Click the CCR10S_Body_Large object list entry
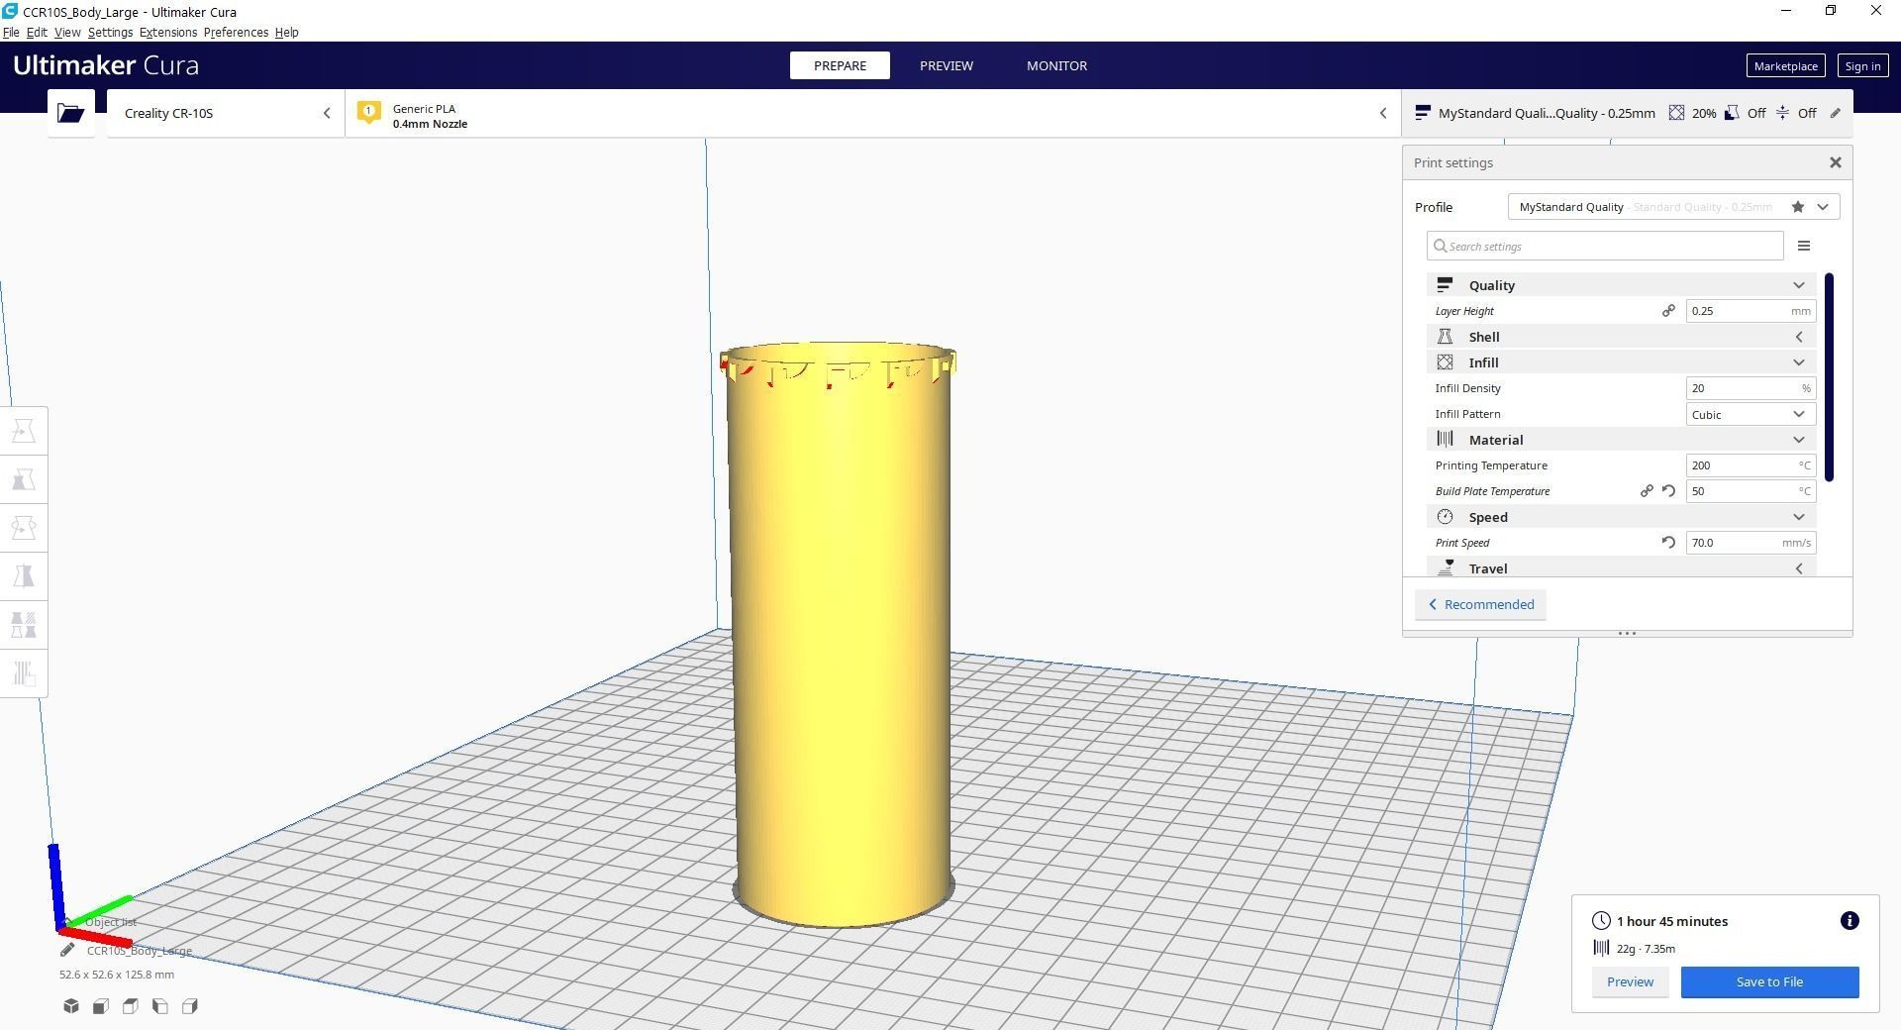1901x1030 pixels. 139,951
